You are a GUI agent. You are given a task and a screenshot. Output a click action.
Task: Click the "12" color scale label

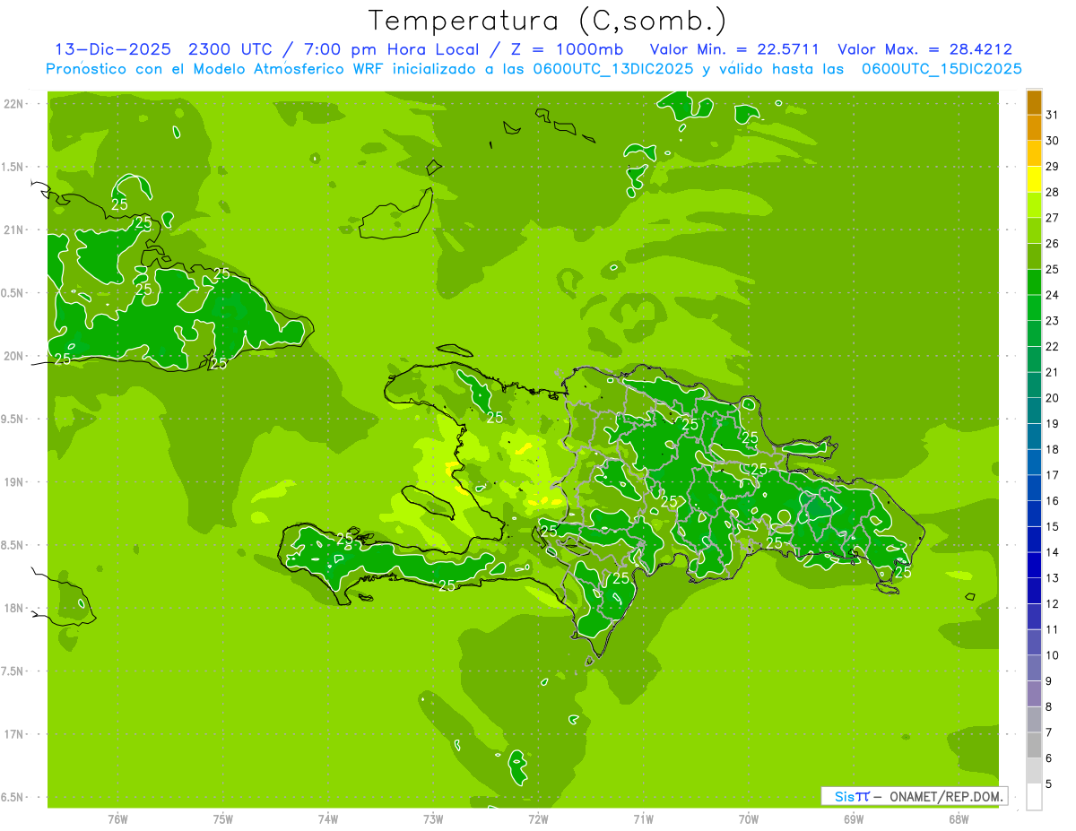pos(1053,604)
